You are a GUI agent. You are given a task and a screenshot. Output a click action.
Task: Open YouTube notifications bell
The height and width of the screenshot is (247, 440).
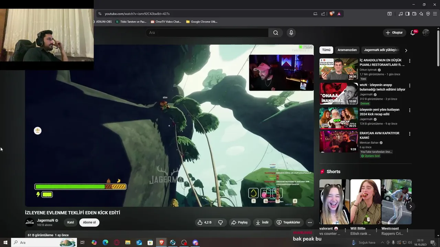pyautogui.click(x=413, y=33)
